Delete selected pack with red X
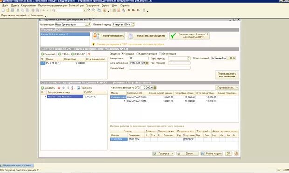This screenshot has height=173, width=289. click(89, 54)
